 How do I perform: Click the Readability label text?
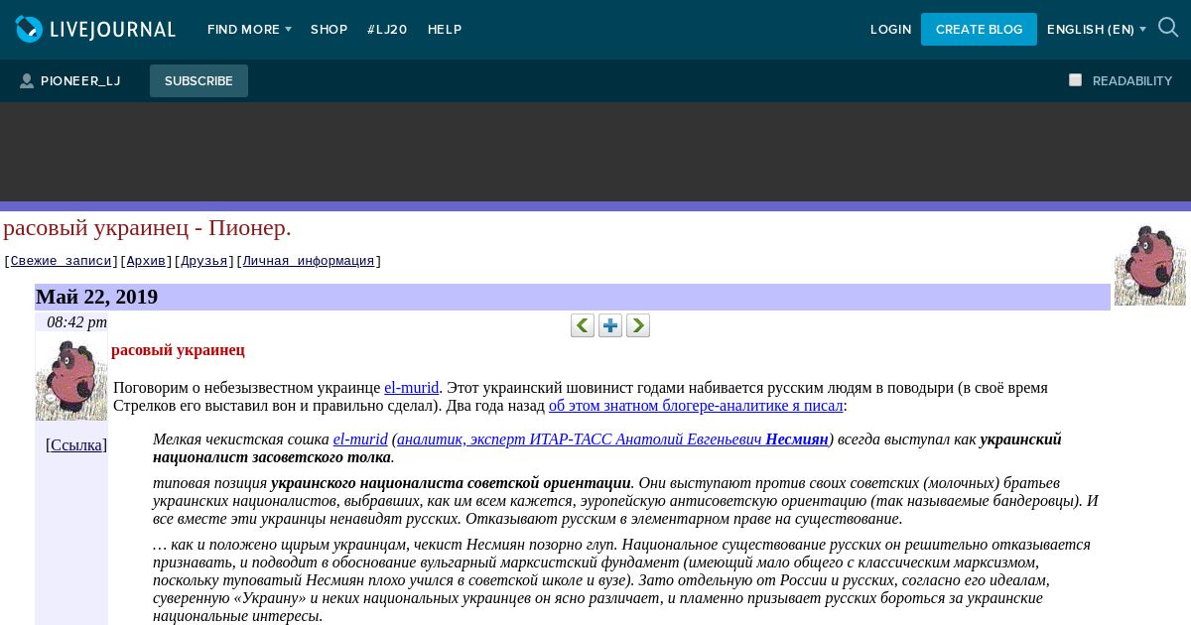[x=1132, y=81]
